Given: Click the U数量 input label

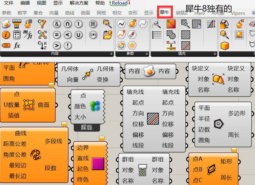Looking at the screenshot, I should [11, 105].
